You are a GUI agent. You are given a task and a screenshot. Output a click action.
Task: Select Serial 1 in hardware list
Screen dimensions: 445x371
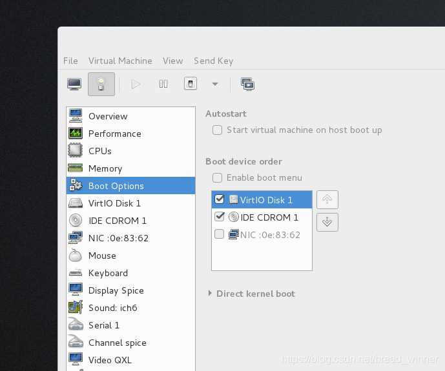tap(131, 325)
